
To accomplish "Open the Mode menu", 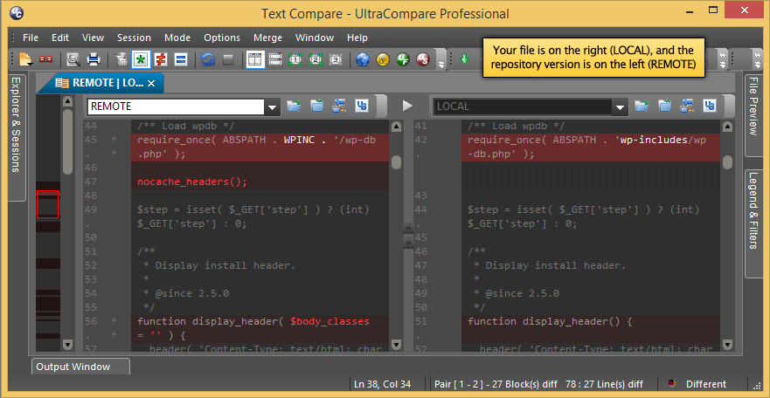I will pos(177,38).
